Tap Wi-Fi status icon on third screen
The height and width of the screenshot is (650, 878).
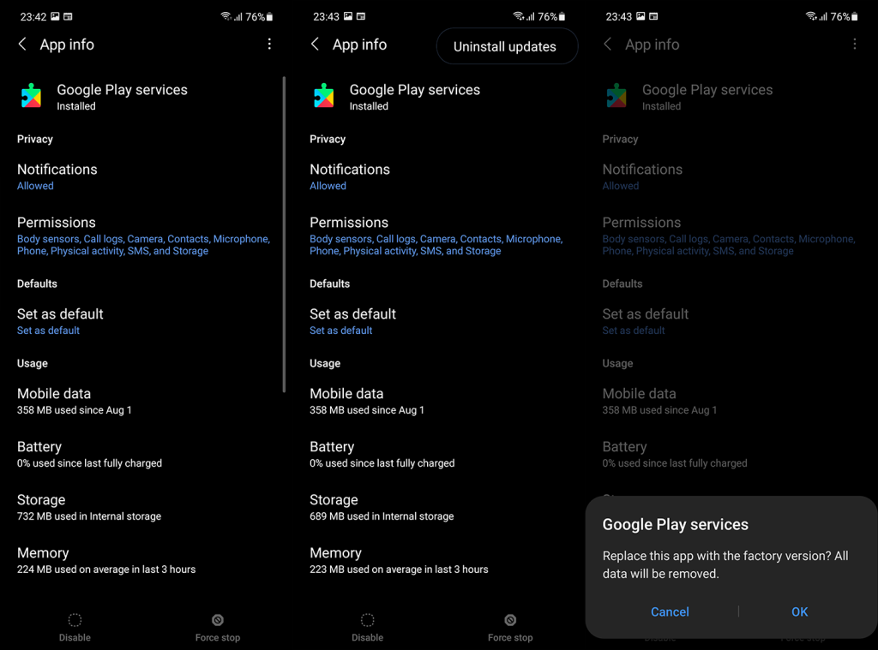pos(811,16)
